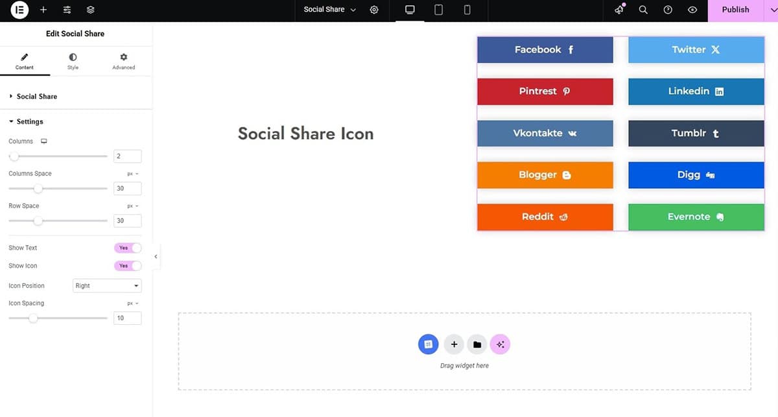The width and height of the screenshot is (778, 417).
Task: Open the Help question mark icon
Action: (668, 10)
